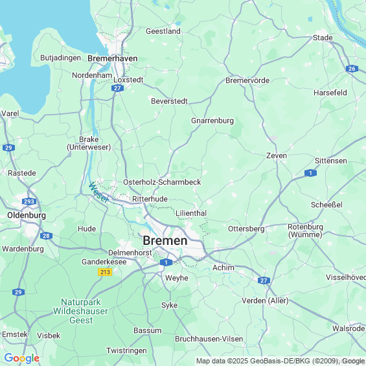
Task: Click the A1 shield near Sittensen
Action: pyautogui.click(x=310, y=173)
